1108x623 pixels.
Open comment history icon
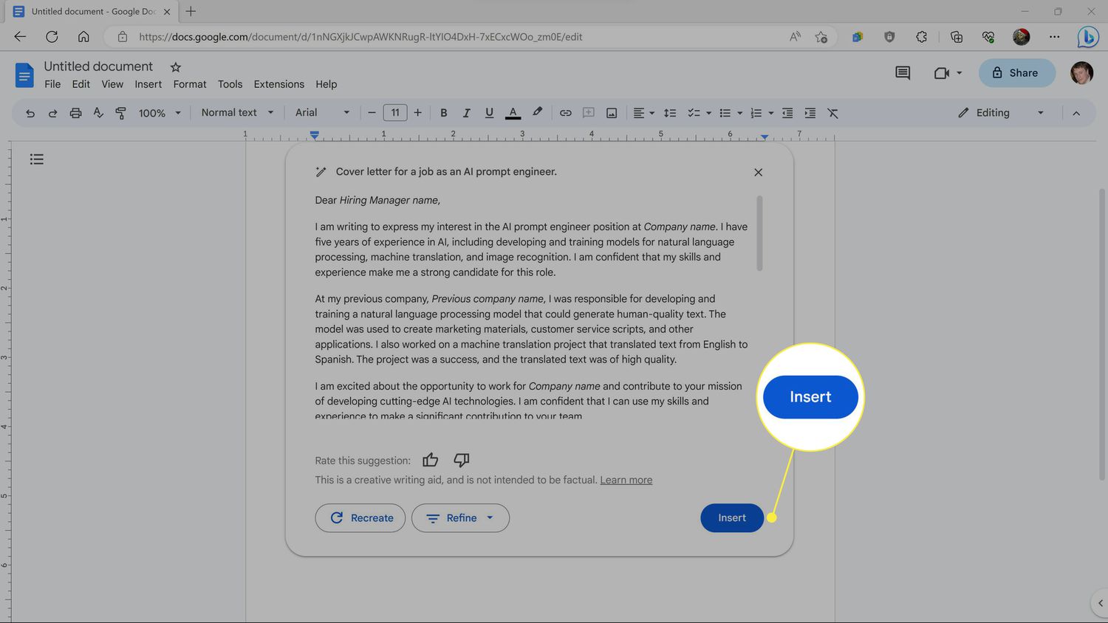point(902,72)
